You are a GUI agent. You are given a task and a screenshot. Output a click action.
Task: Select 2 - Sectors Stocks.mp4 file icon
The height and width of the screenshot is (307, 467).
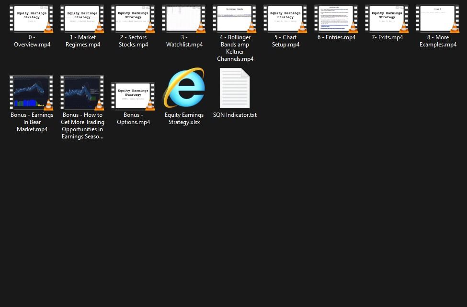click(x=133, y=19)
